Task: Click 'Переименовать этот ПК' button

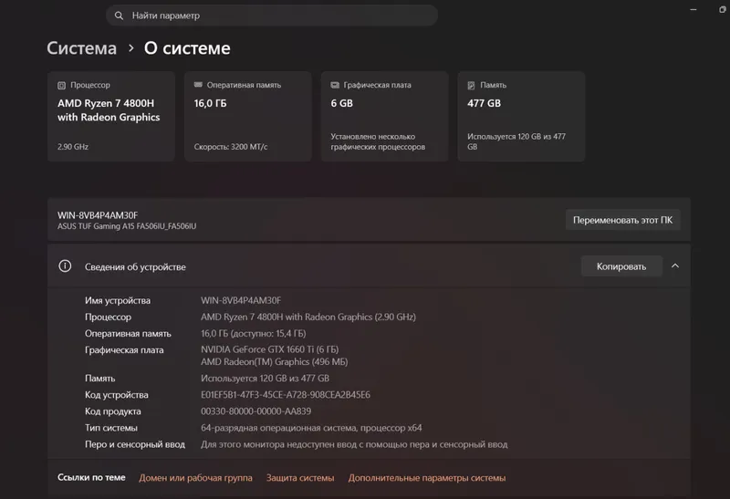Action: 623,220
